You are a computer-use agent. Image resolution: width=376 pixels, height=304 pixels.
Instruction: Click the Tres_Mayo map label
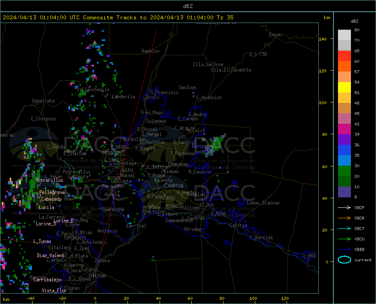(151, 112)
